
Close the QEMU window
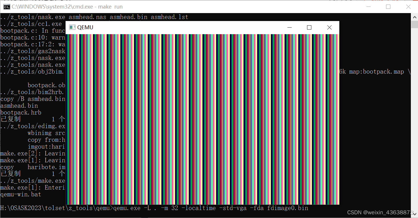click(x=329, y=27)
